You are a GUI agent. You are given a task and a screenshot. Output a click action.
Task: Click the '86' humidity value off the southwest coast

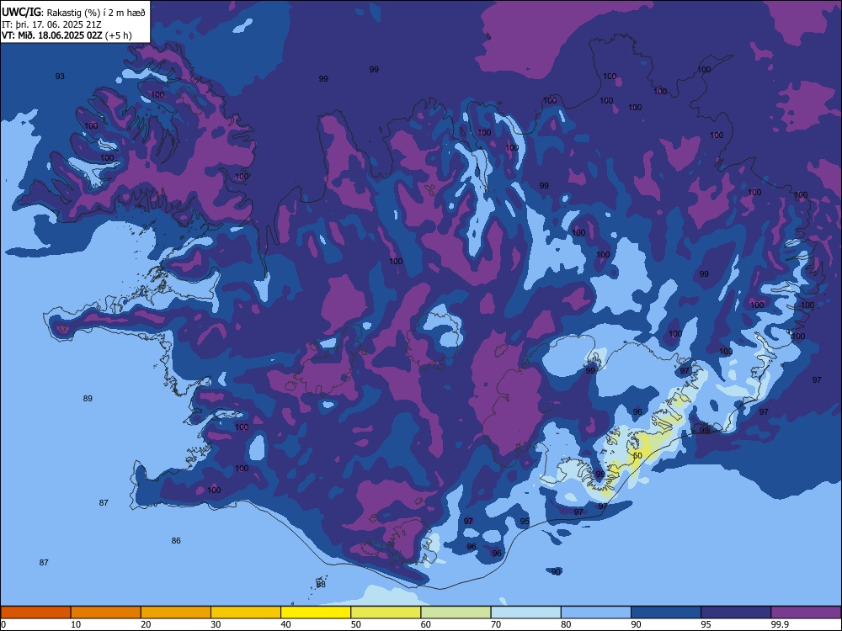pos(176,540)
